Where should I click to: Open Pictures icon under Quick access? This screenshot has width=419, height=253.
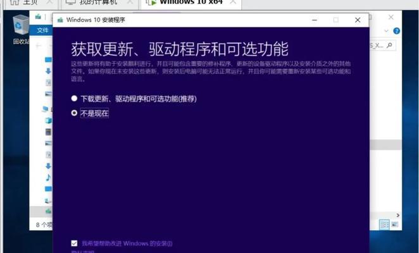point(48,94)
